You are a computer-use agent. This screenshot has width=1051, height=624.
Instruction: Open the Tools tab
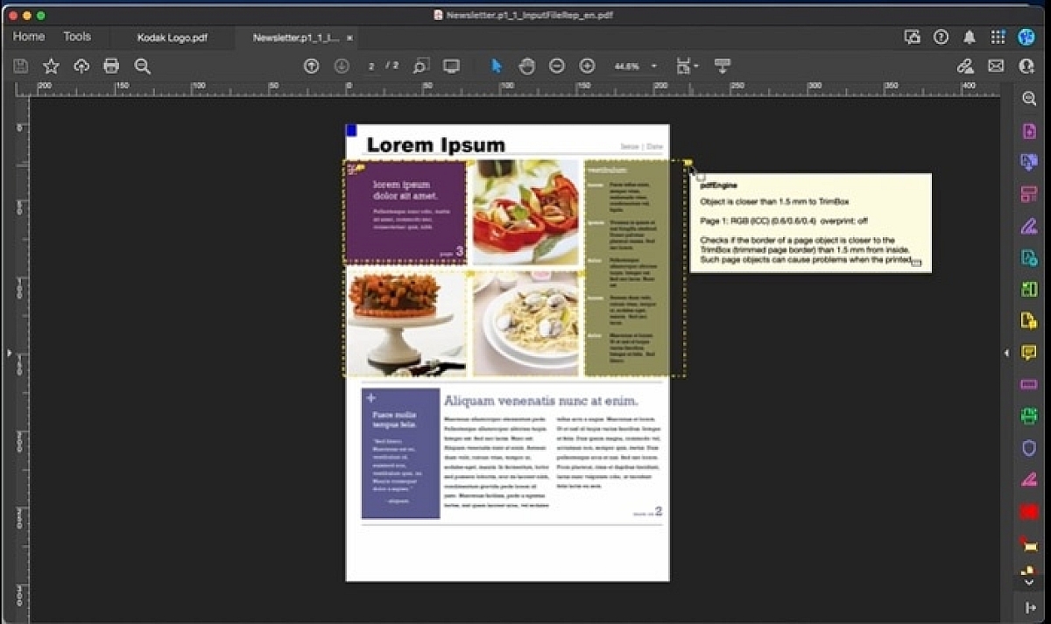pos(77,37)
